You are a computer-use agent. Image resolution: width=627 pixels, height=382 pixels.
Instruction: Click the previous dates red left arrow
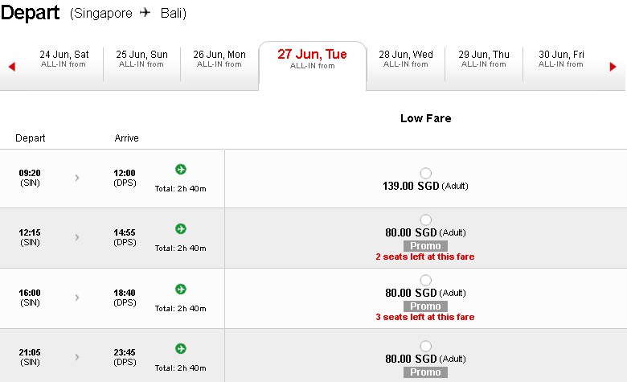point(12,67)
